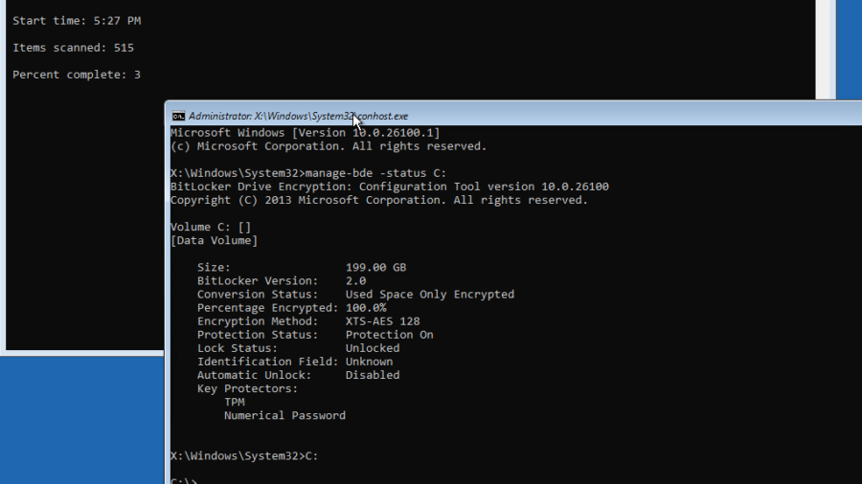Click the 'Conversion Status:' label
This screenshot has height=484, width=862.
pos(258,295)
